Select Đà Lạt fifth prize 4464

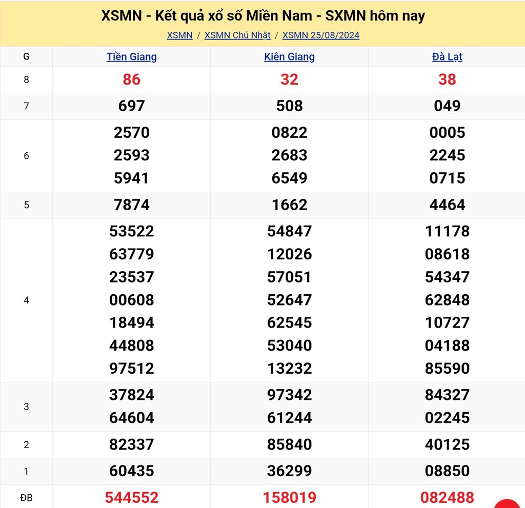(447, 205)
